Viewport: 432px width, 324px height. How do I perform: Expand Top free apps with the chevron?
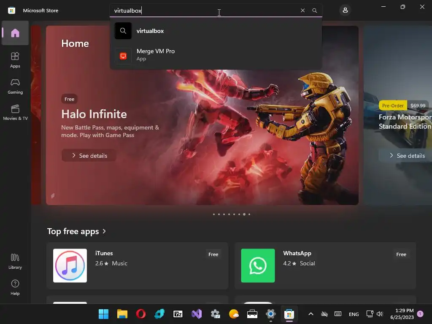point(104,231)
